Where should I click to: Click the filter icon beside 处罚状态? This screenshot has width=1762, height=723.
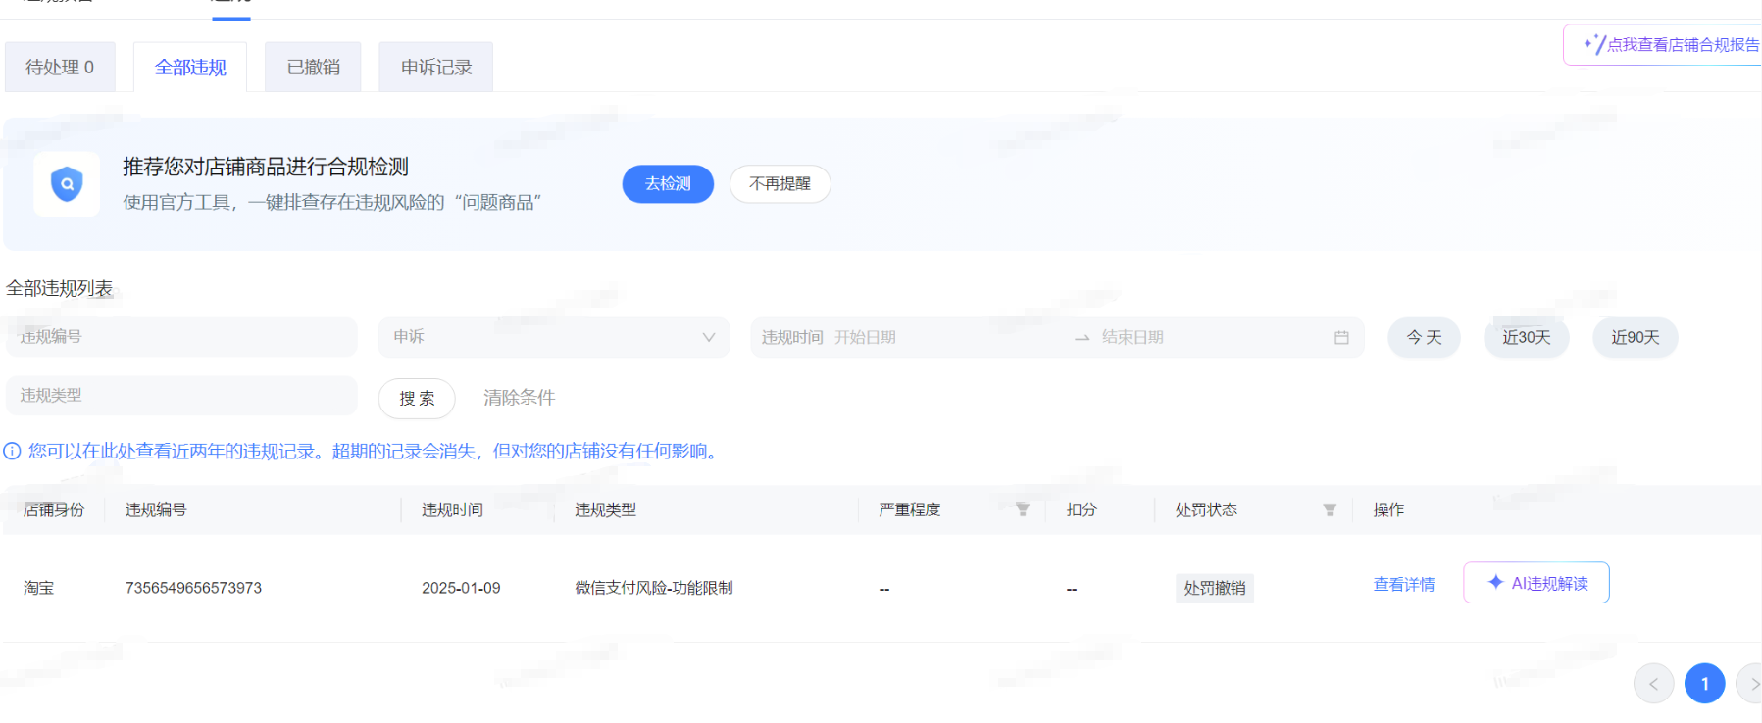click(x=1330, y=509)
